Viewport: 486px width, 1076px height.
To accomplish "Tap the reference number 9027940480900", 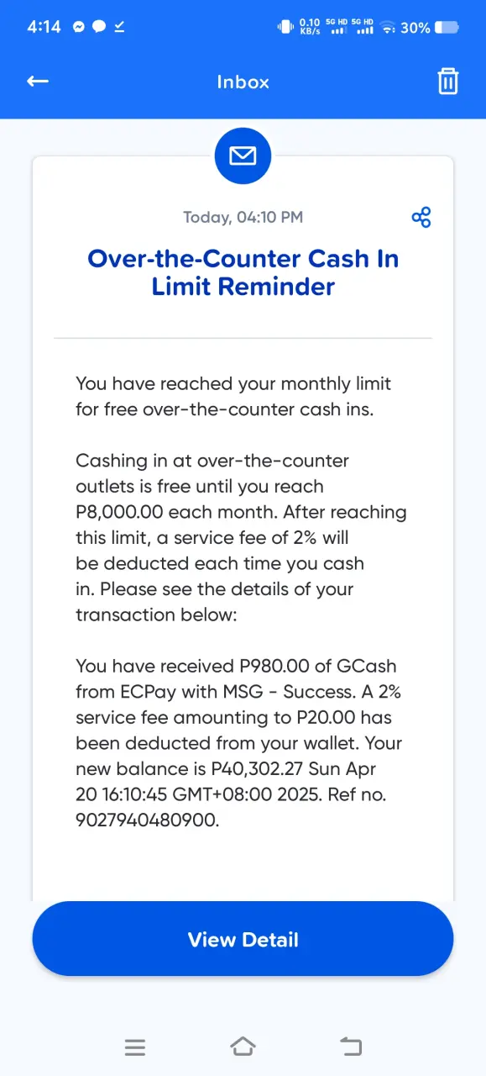I will 147,820.
